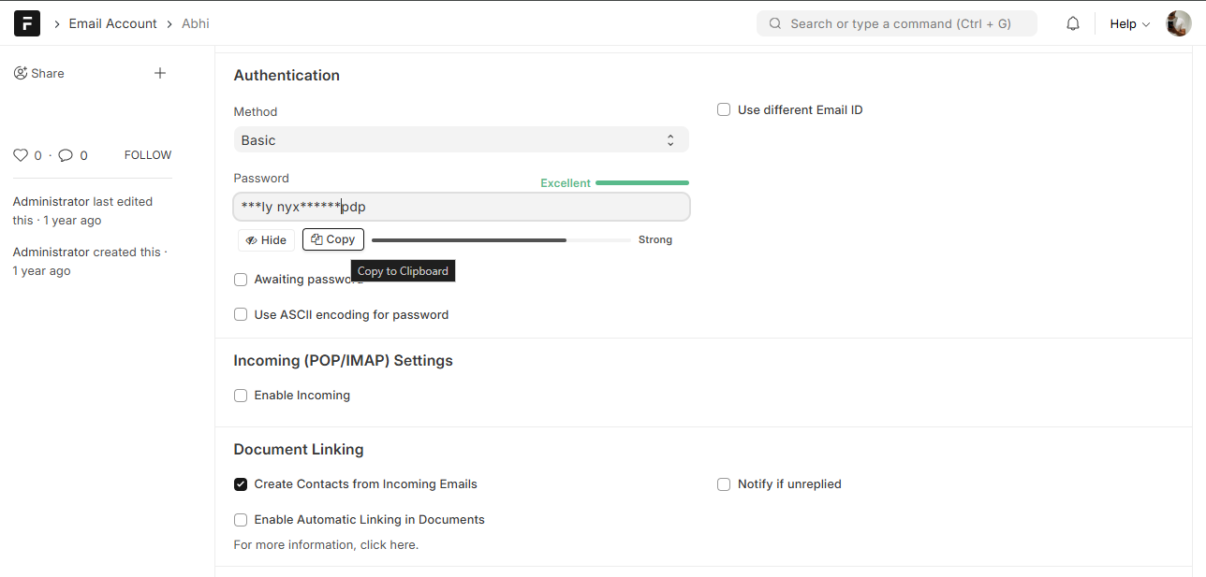The height and width of the screenshot is (577, 1206).
Task: Open the Method dropdown set to Basic
Action: pos(461,140)
